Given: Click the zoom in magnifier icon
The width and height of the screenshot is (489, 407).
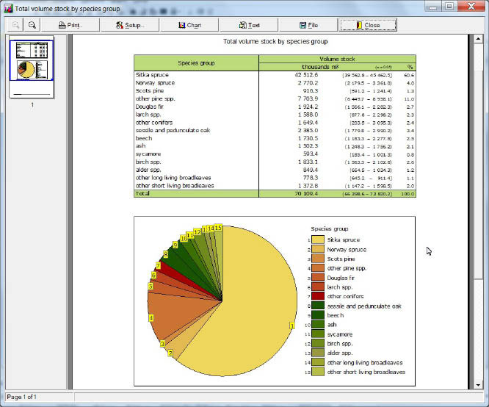Looking at the screenshot, I should pos(15,25).
